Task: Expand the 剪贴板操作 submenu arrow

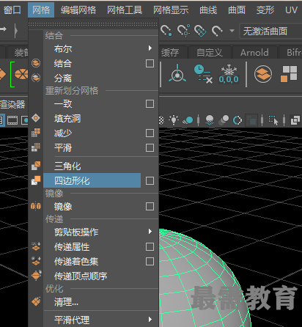Action: click(x=150, y=232)
